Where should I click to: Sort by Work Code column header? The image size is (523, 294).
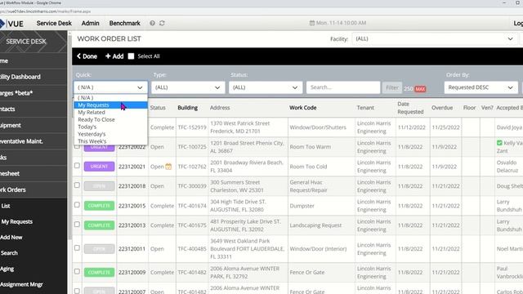[303, 108]
